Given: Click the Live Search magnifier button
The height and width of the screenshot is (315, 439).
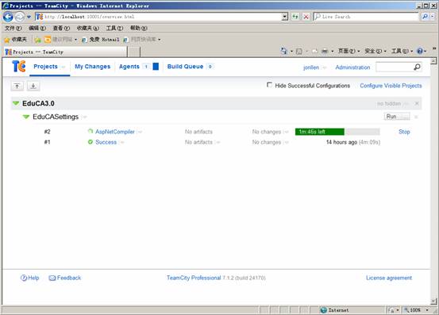Looking at the screenshot, I should pyautogui.click(x=425, y=17).
